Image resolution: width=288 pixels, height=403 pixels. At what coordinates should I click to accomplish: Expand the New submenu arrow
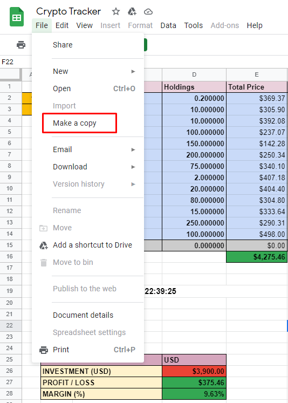133,71
